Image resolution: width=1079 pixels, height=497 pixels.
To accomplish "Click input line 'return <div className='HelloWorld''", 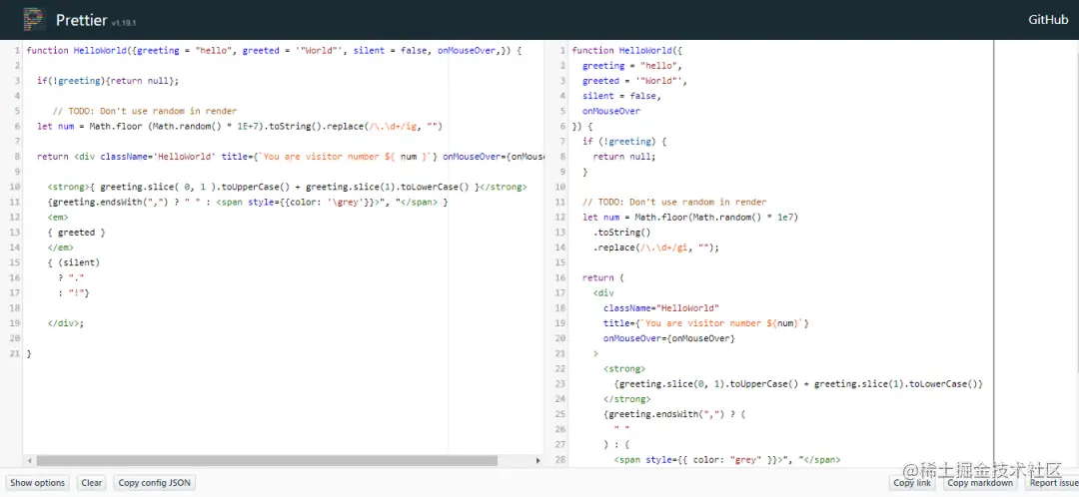I will 290,156.
